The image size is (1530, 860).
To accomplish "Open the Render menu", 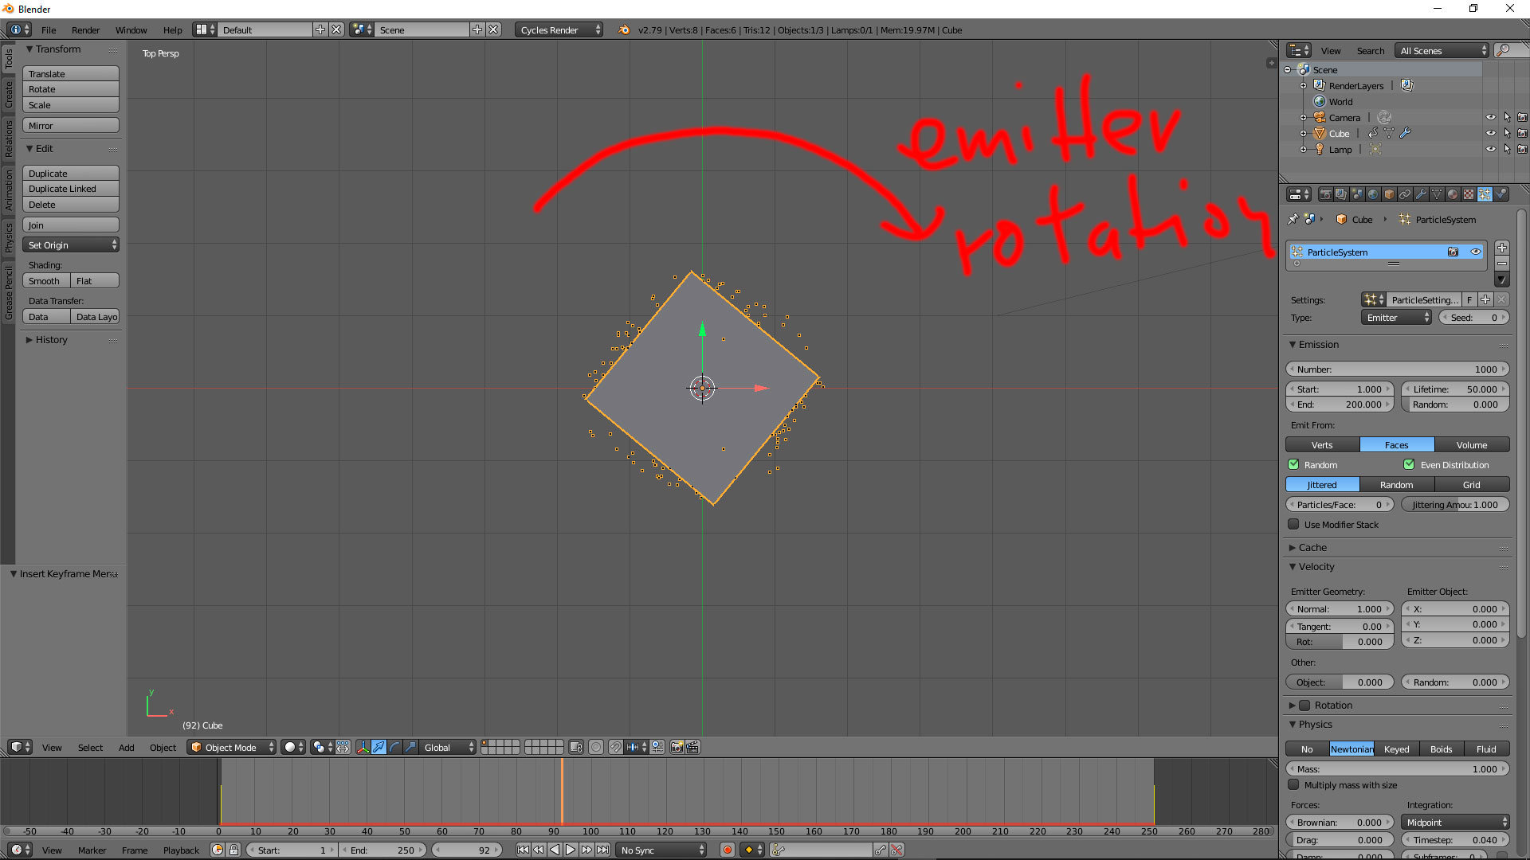I will coord(85,30).
